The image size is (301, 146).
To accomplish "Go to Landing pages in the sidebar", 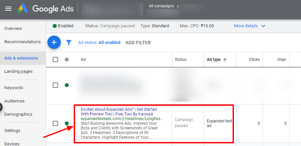I will tap(18, 72).
